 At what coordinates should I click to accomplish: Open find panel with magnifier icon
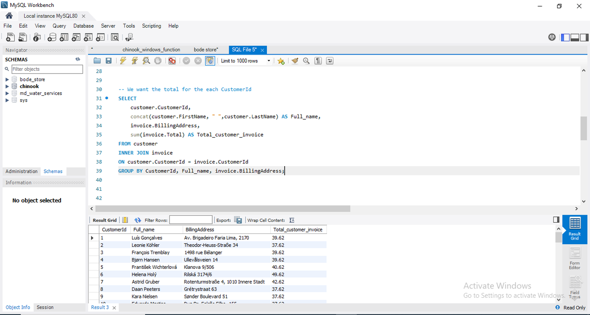pyautogui.click(x=306, y=61)
